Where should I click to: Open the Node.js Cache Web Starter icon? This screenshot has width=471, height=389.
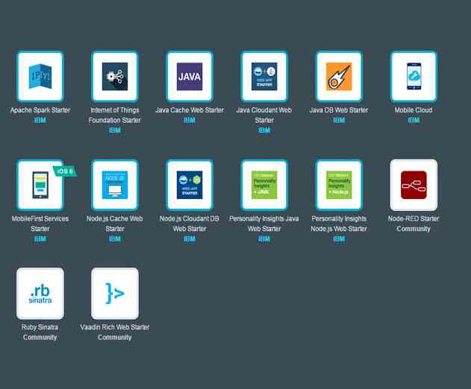(x=115, y=185)
